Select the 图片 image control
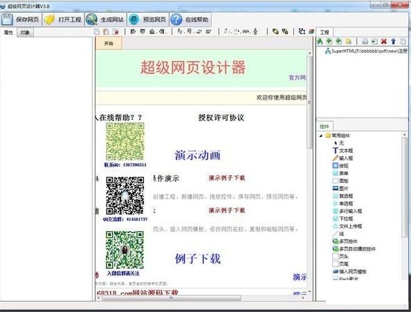411x312 pixels. [x=340, y=188]
